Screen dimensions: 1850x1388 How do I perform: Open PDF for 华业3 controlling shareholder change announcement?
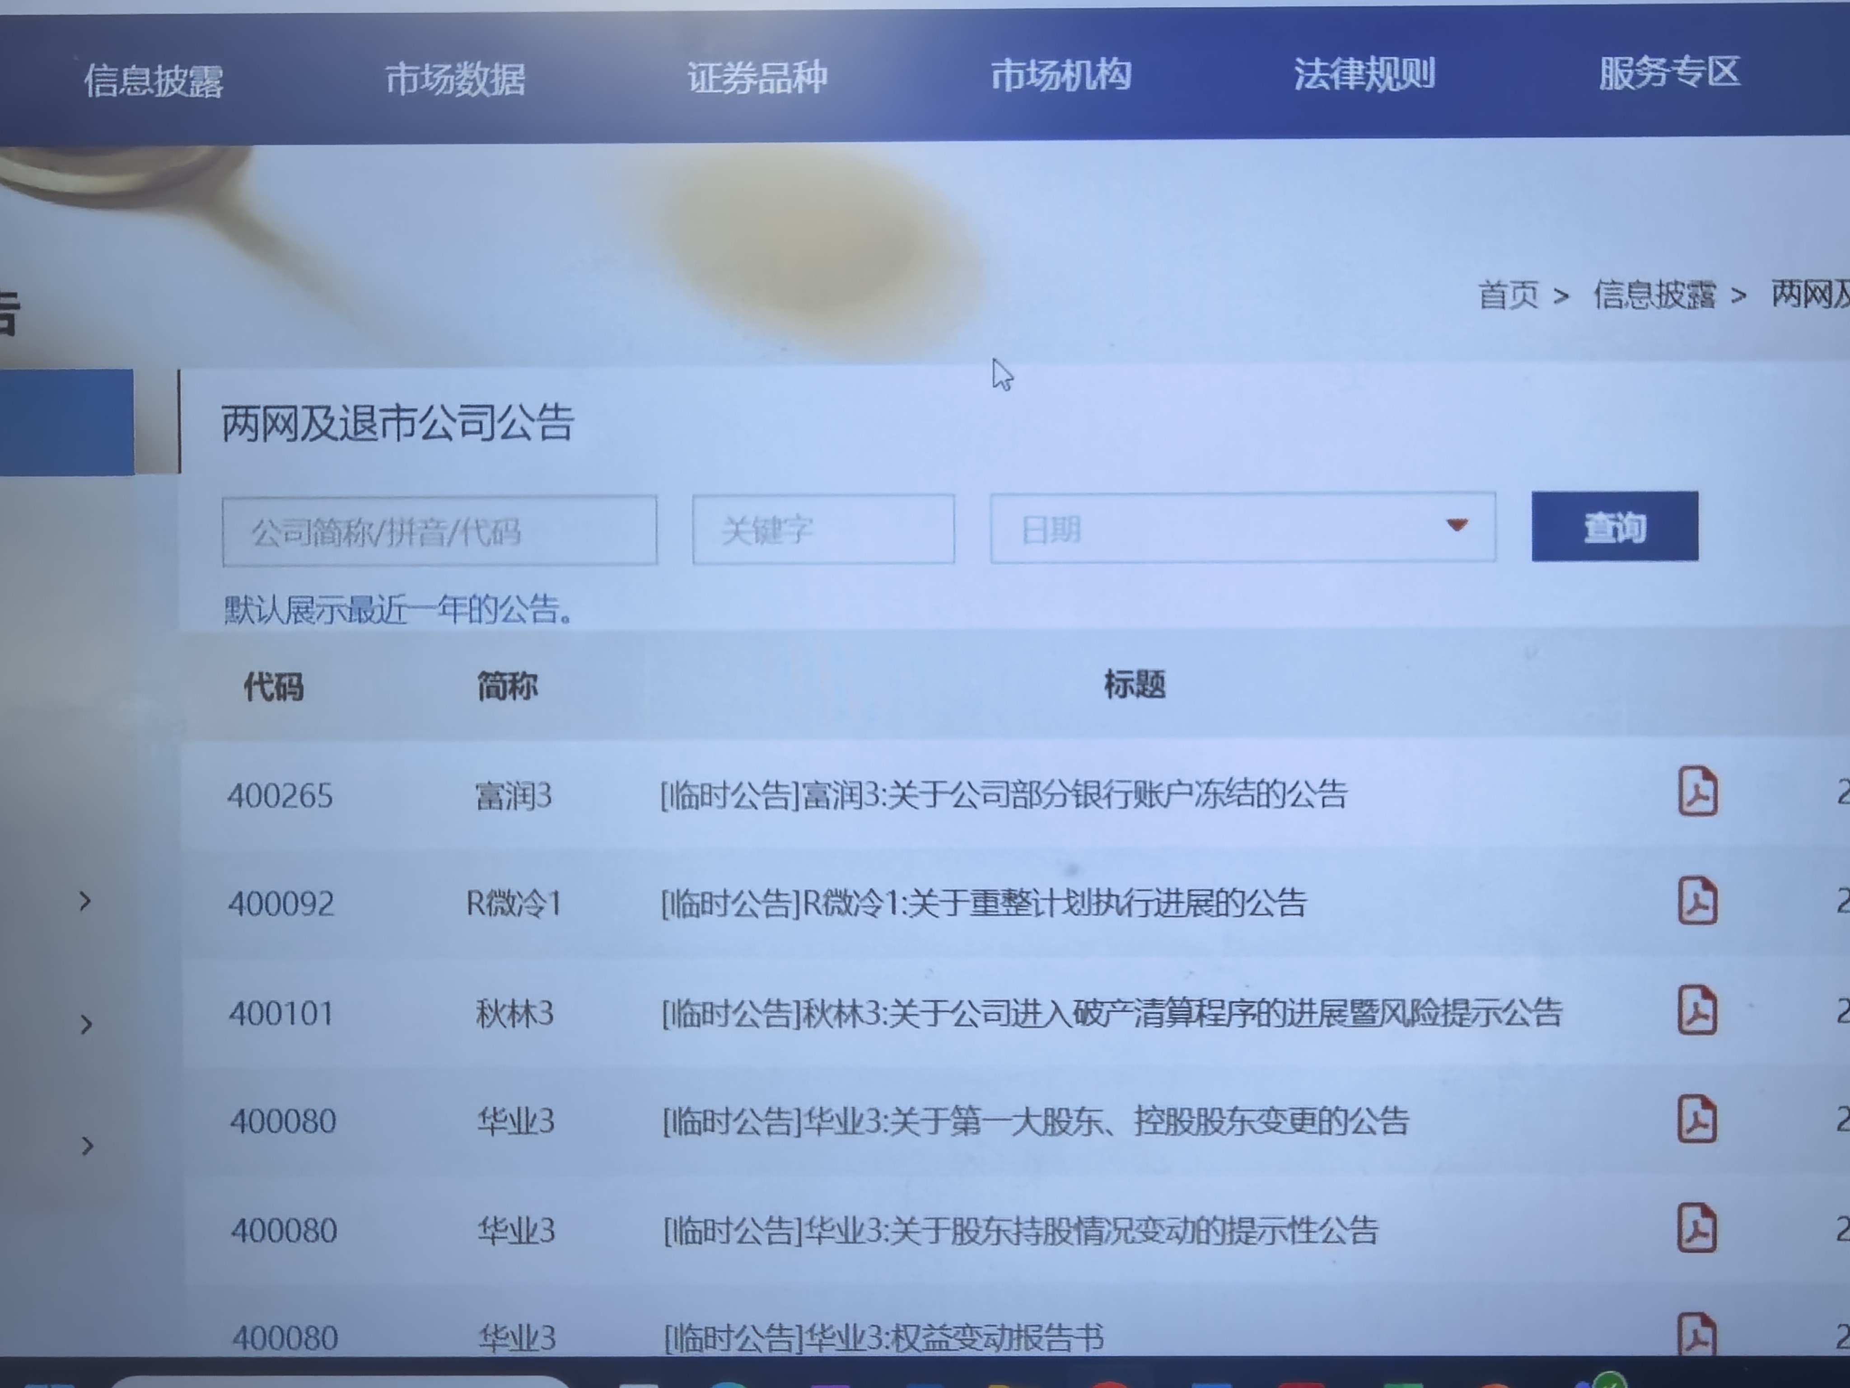[x=1697, y=1119]
